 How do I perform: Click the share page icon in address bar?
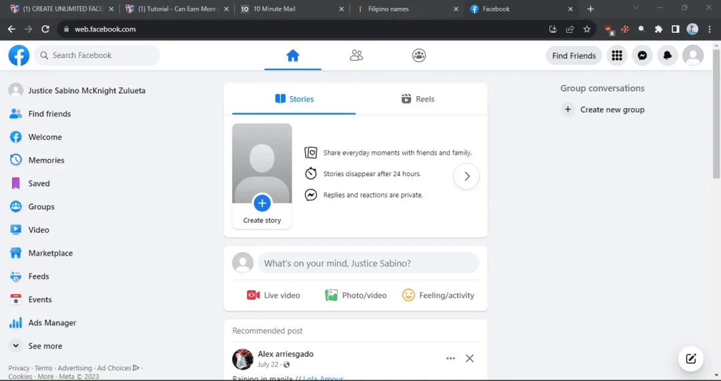(569, 29)
